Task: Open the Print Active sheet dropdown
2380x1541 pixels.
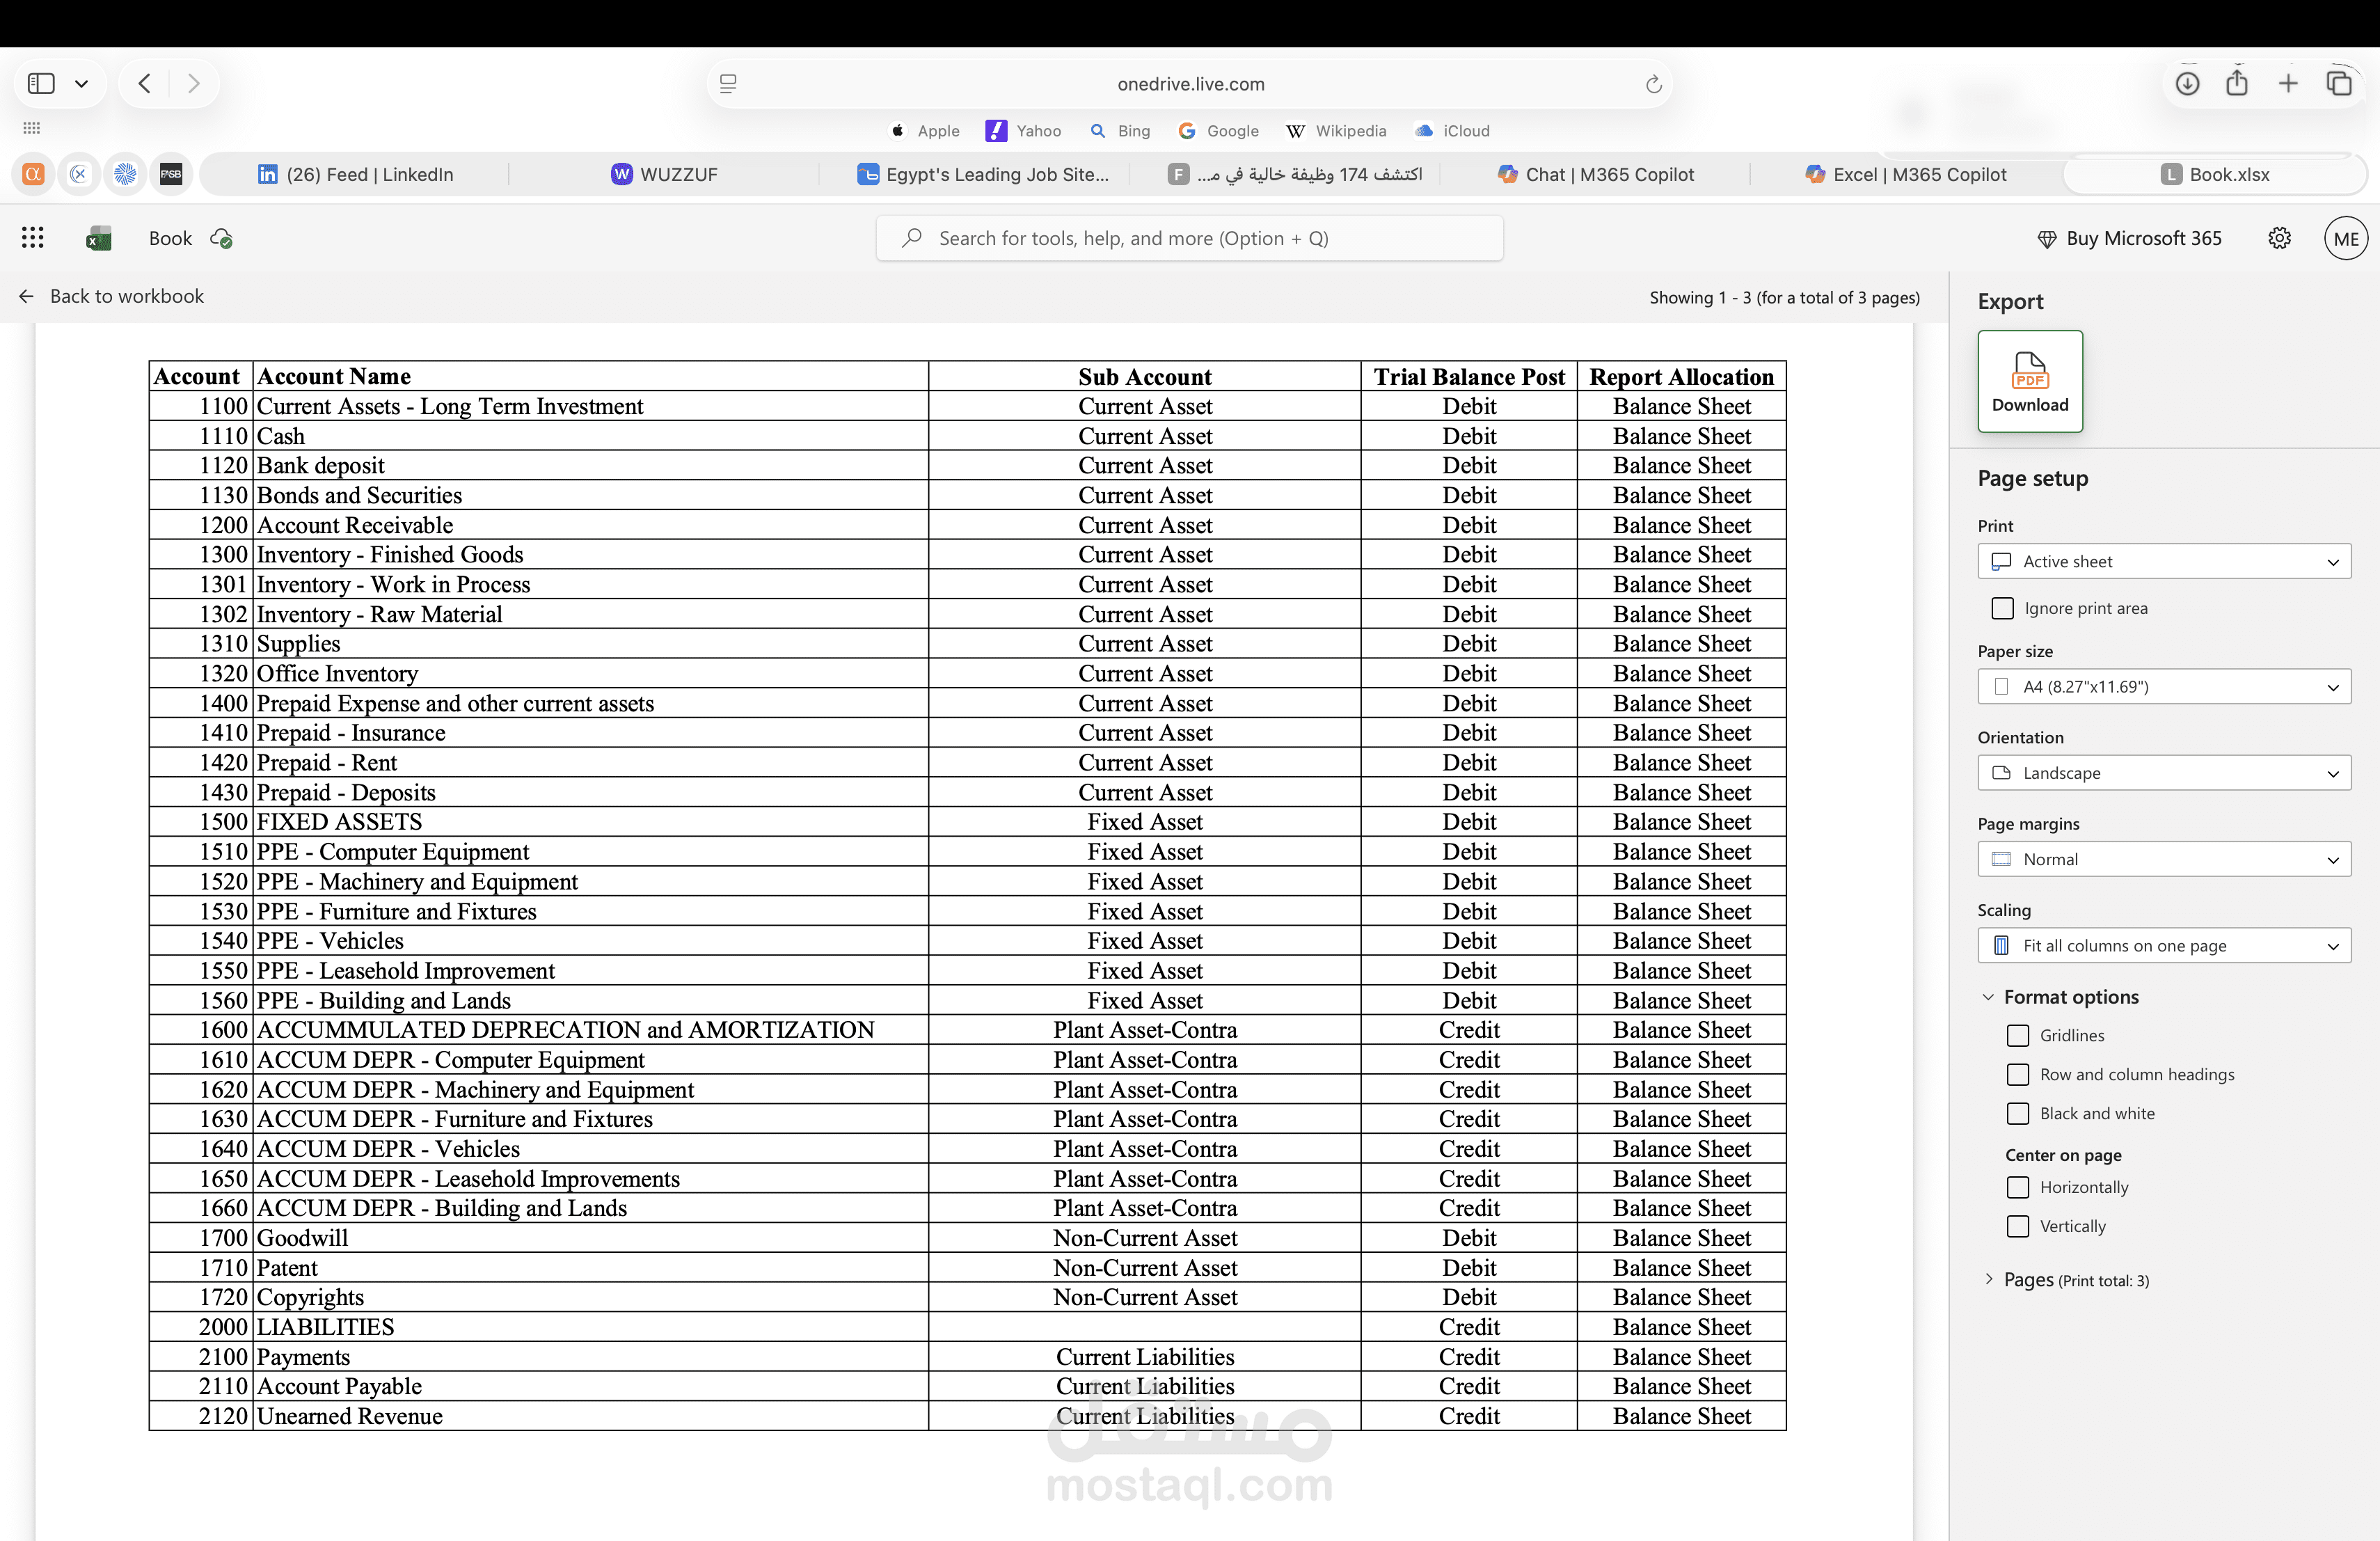Action: (x=2164, y=561)
